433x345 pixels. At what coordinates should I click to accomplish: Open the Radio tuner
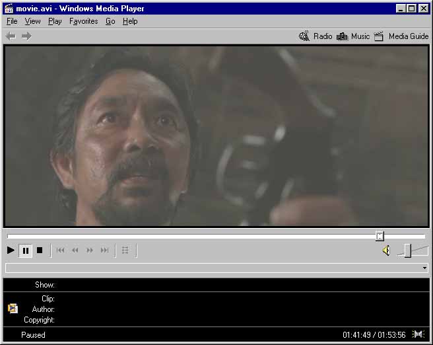316,36
